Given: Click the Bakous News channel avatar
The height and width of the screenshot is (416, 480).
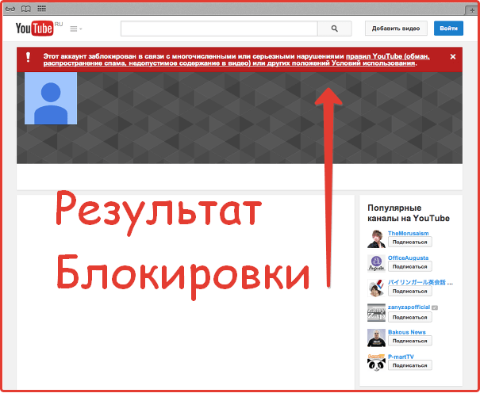Looking at the screenshot, I should [x=376, y=337].
